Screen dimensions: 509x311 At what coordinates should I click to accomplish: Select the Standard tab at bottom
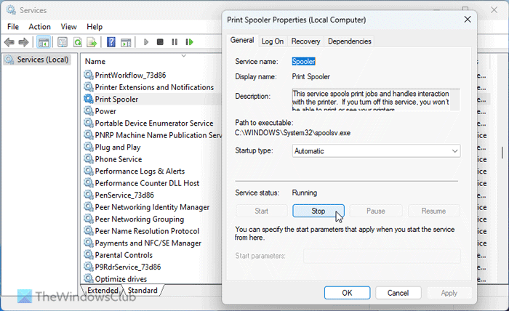click(x=142, y=291)
